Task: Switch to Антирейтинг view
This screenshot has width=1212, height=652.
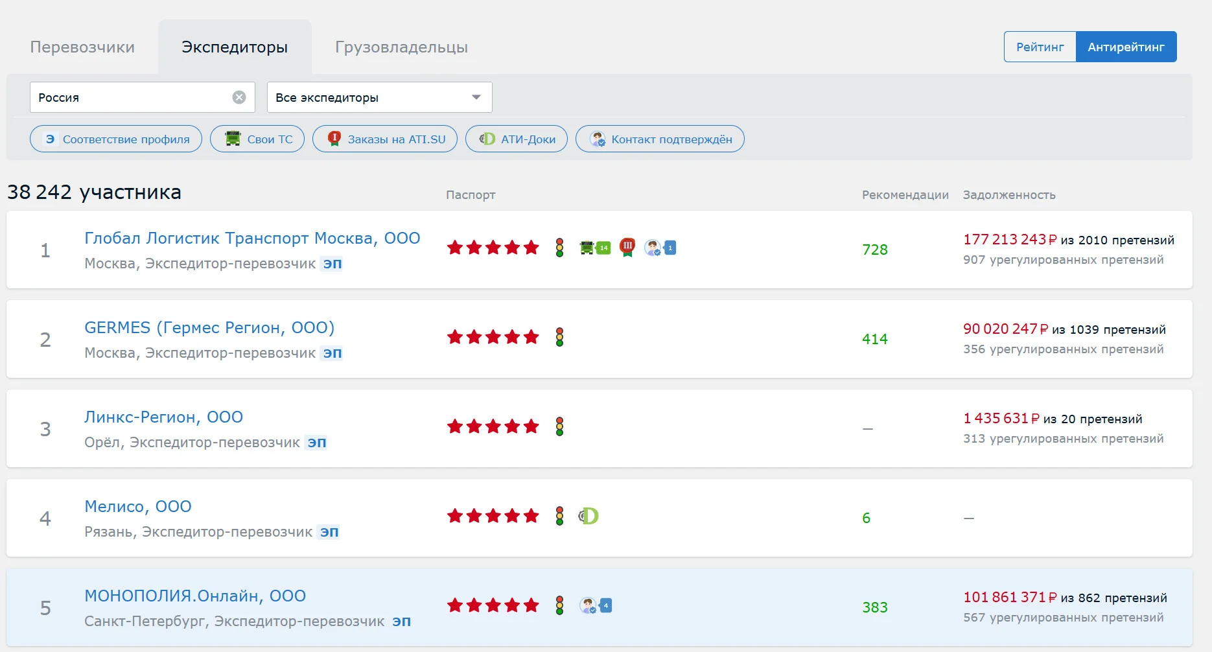Action: [1126, 47]
